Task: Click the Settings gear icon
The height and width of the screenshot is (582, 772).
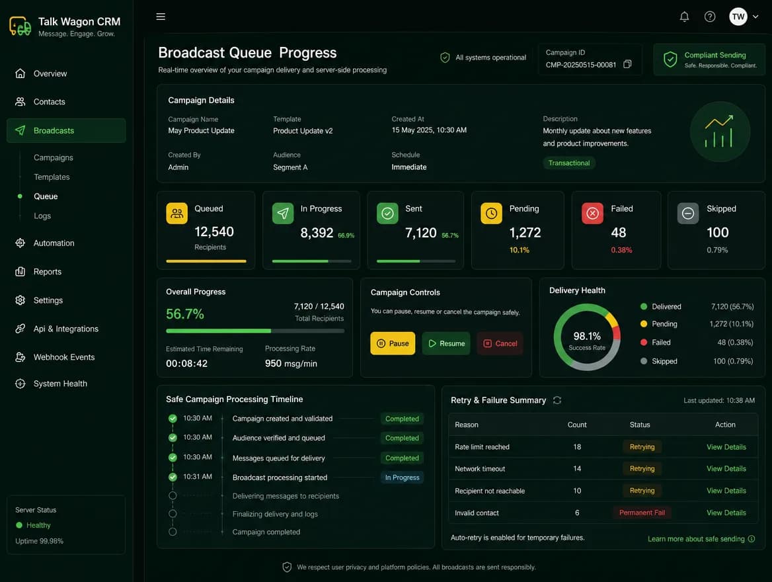Action: point(20,300)
